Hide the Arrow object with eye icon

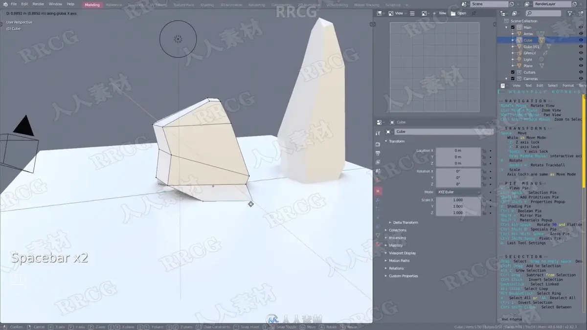(x=581, y=34)
